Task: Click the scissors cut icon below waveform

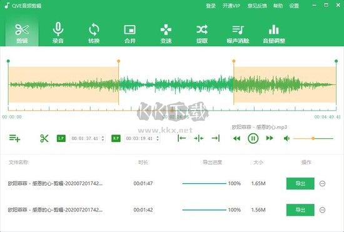Action: [x=44, y=138]
